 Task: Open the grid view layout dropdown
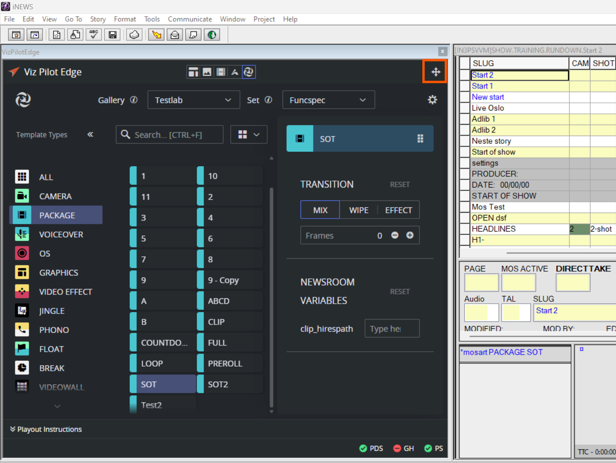click(x=249, y=134)
